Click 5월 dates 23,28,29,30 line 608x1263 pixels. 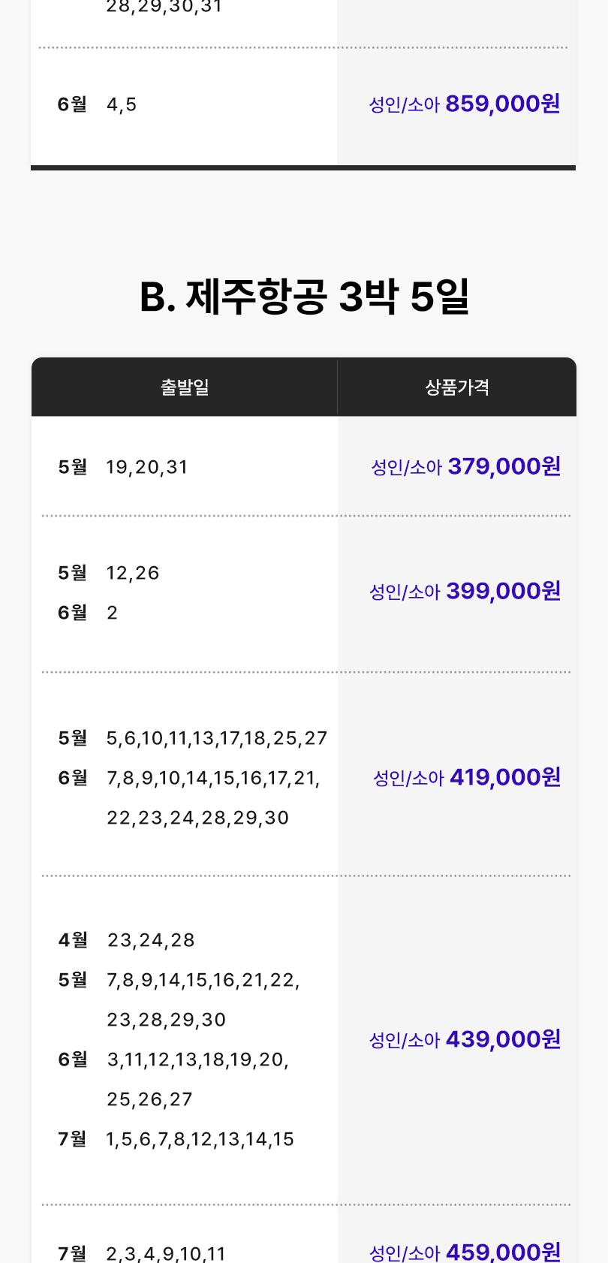(x=167, y=1020)
